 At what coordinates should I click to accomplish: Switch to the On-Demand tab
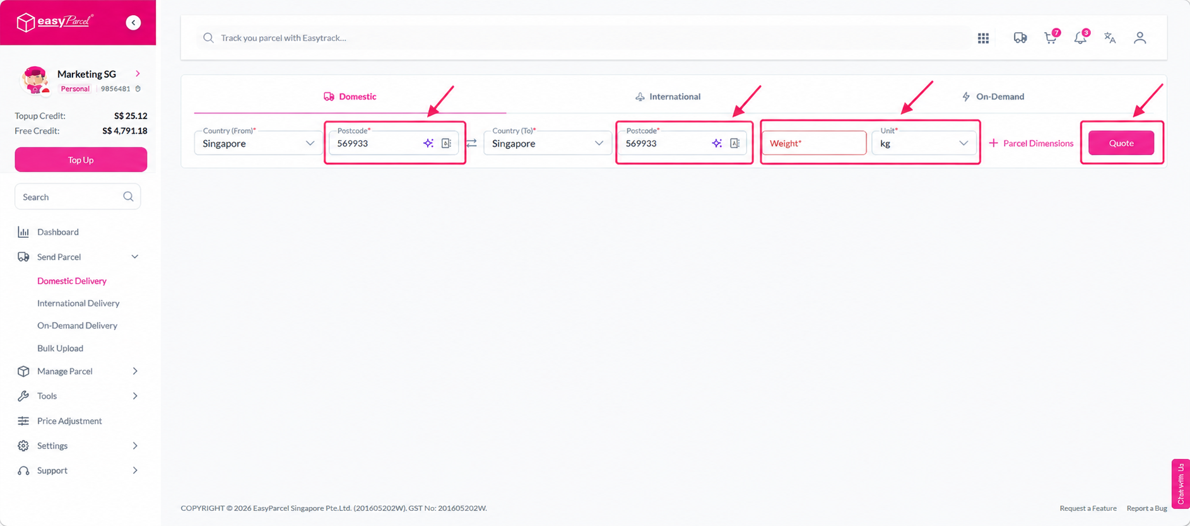pyautogui.click(x=993, y=96)
